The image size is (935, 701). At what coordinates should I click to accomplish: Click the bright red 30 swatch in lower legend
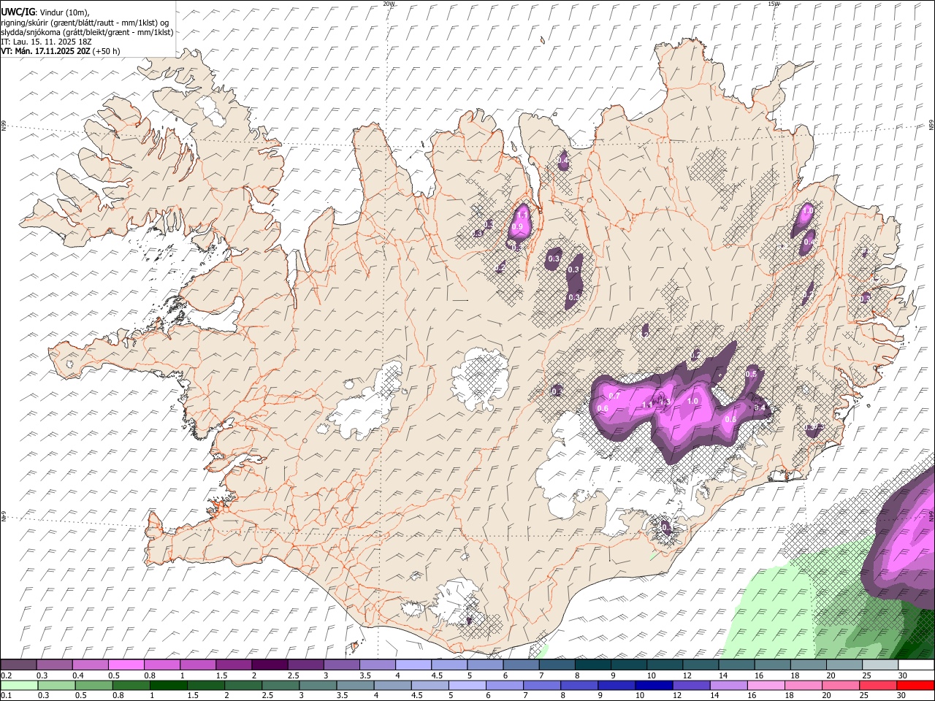pyautogui.click(x=915, y=685)
